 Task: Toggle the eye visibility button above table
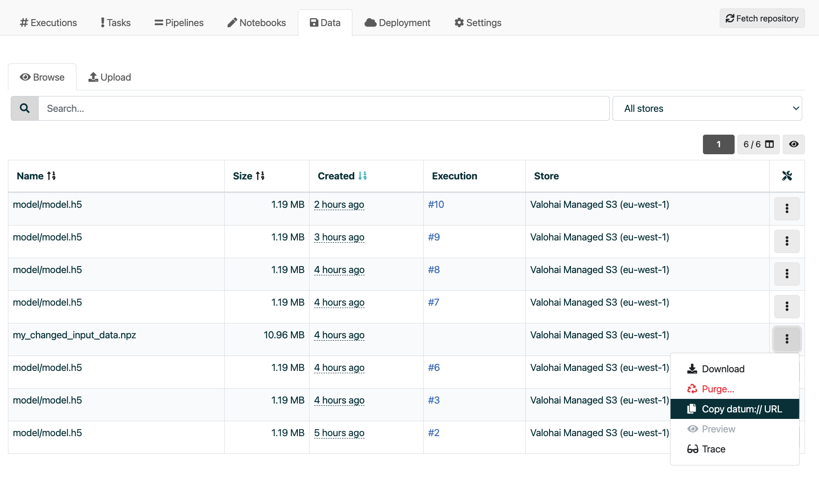(794, 144)
